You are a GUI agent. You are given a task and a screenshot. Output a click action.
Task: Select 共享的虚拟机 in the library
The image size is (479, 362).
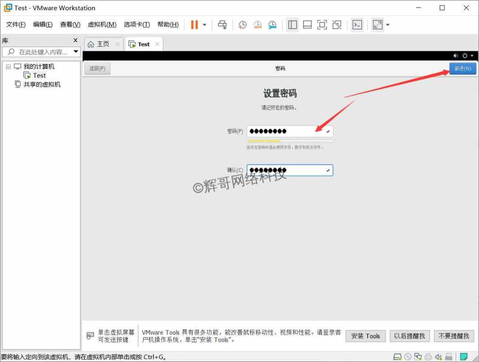pyautogui.click(x=42, y=85)
